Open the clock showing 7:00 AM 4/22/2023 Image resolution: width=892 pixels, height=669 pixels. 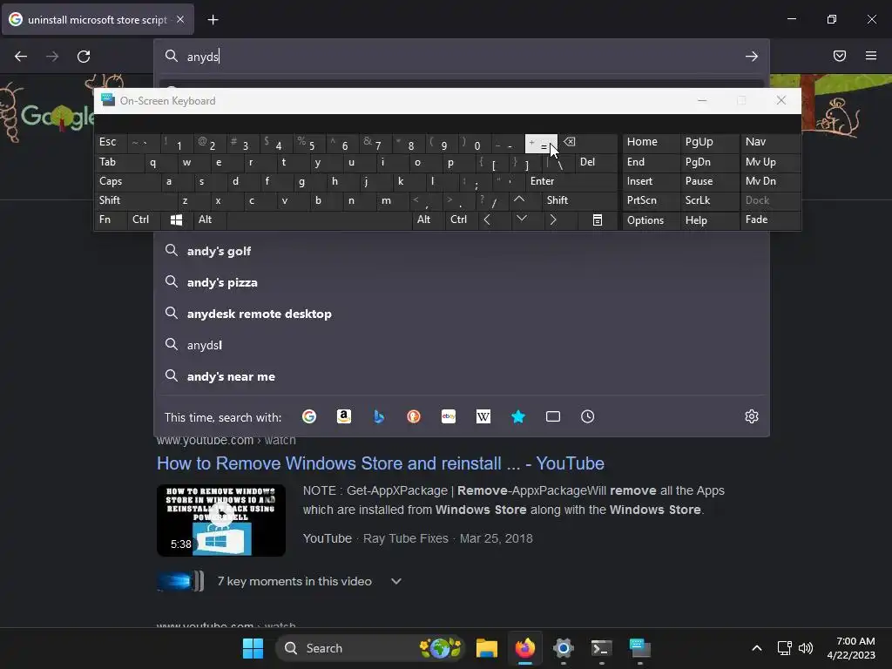pyautogui.click(x=851, y=648)
